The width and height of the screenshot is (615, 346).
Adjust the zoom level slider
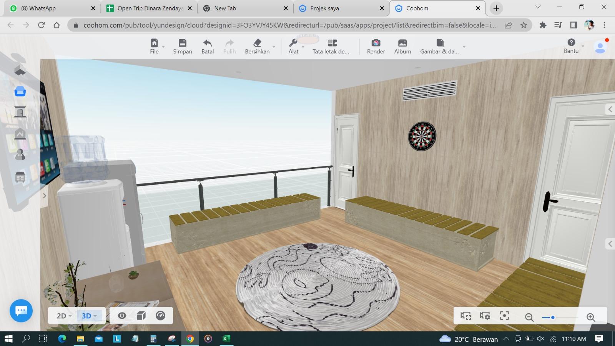click(x=560, y=318)
